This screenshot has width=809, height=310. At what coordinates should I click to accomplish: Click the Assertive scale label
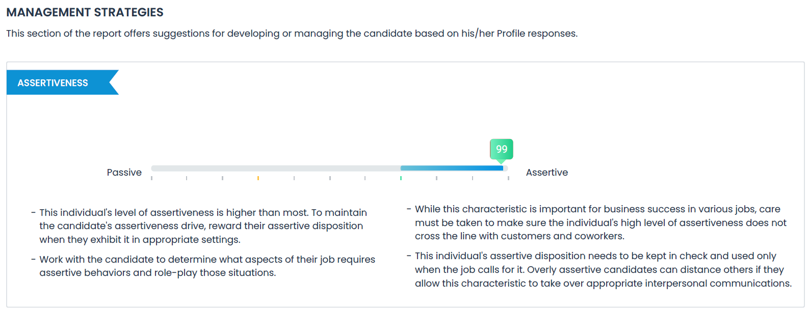[x=547, y=173]
